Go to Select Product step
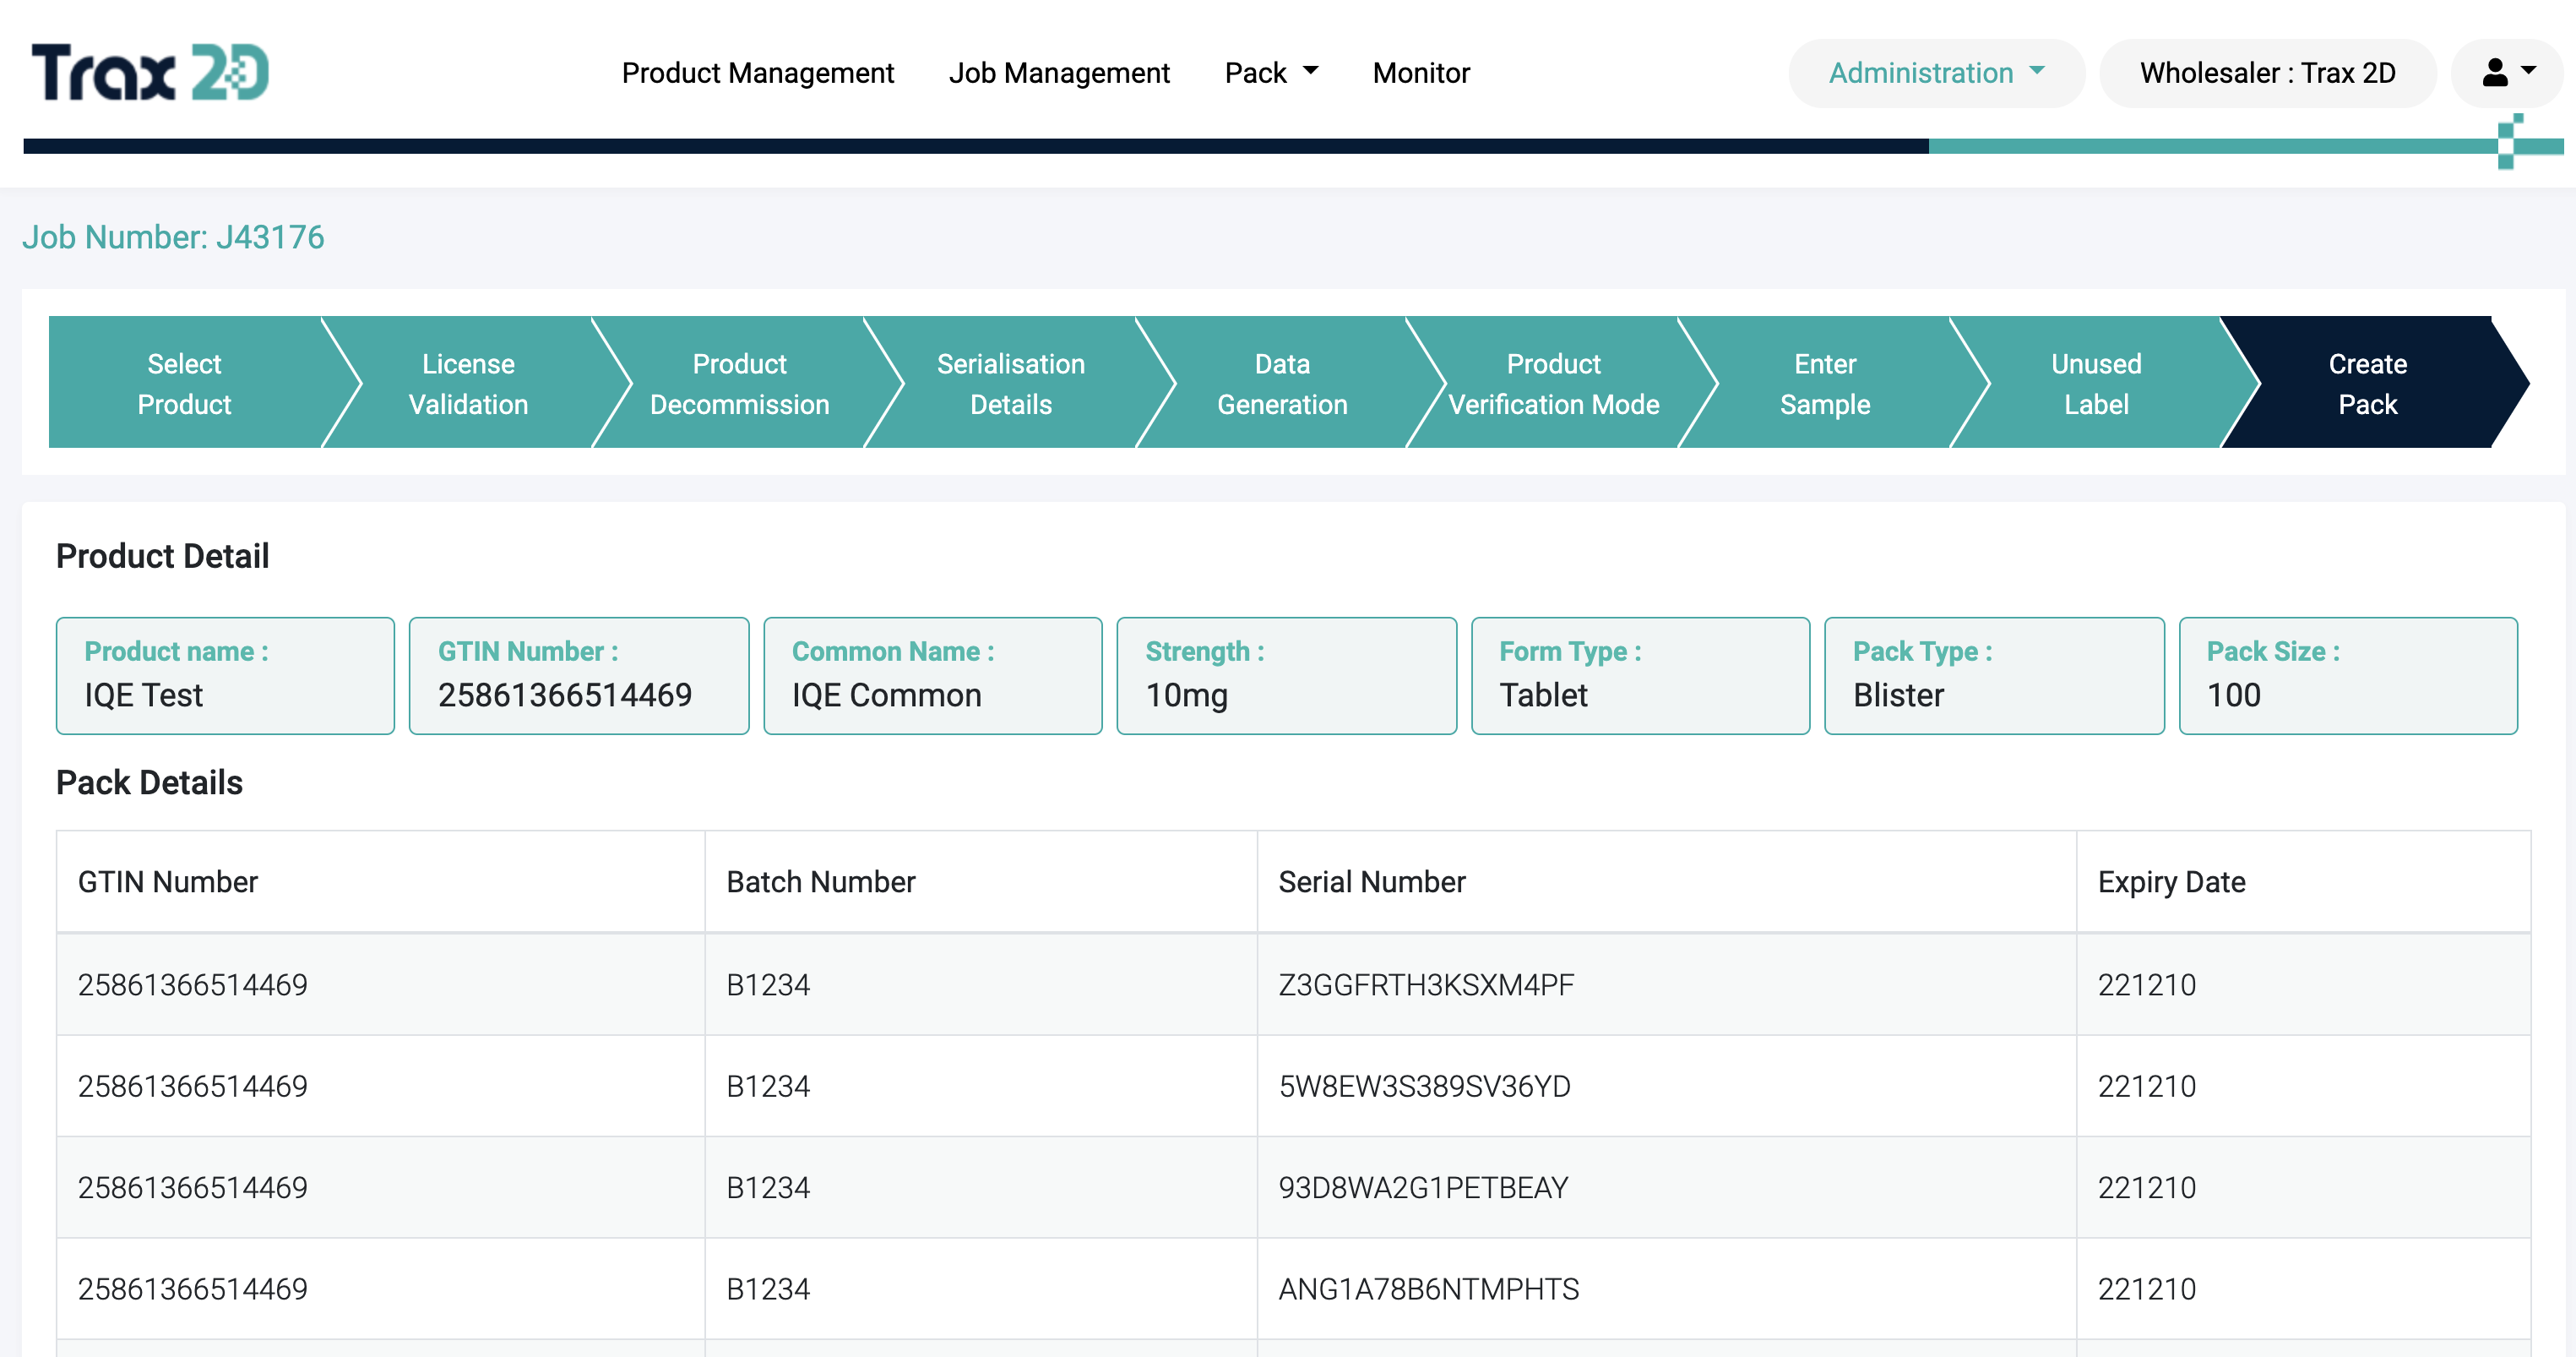The image size is (2576, 1357). point(185,384)
